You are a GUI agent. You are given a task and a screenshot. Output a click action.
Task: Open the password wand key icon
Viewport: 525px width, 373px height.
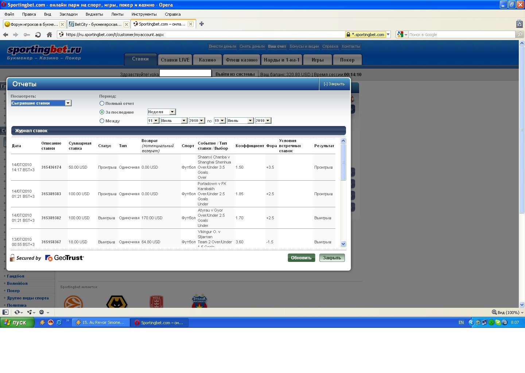27,35
